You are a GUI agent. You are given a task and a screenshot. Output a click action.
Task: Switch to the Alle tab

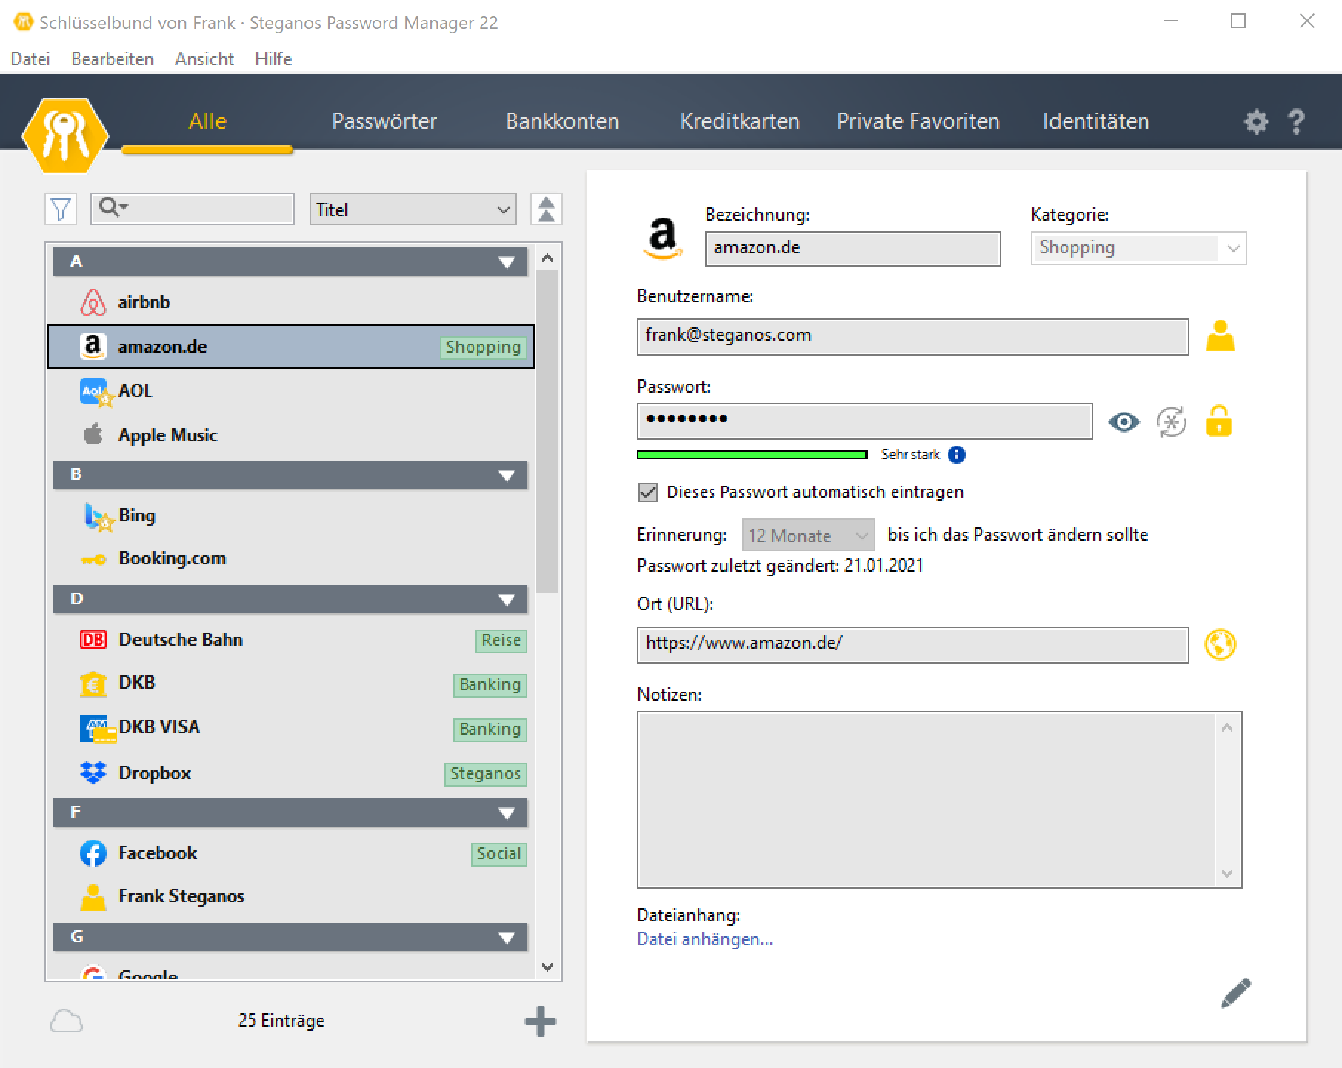[207, 121]
